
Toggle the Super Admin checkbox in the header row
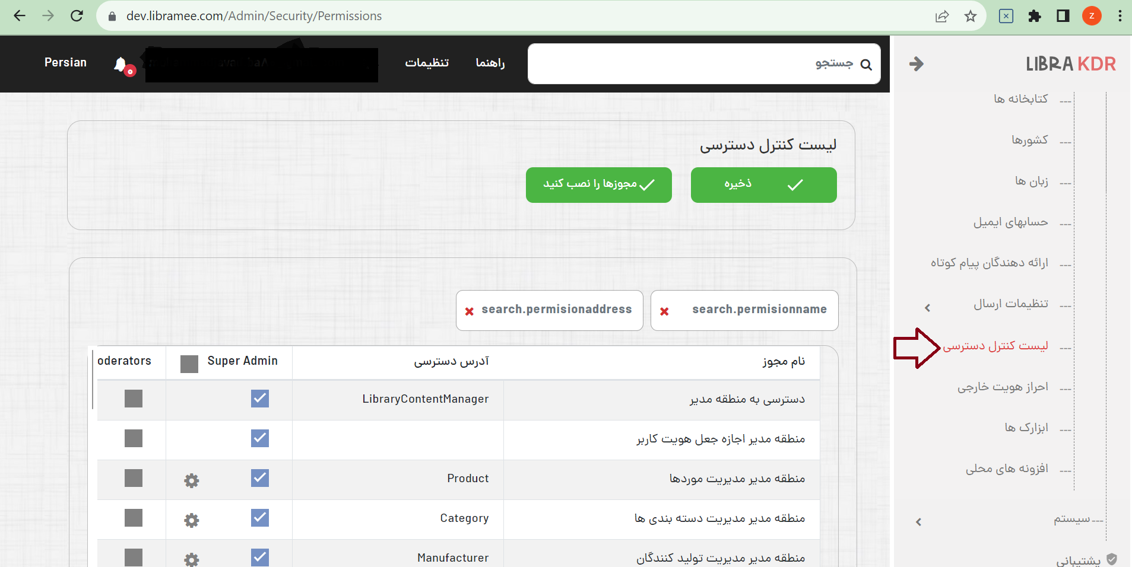coord(188,364)
